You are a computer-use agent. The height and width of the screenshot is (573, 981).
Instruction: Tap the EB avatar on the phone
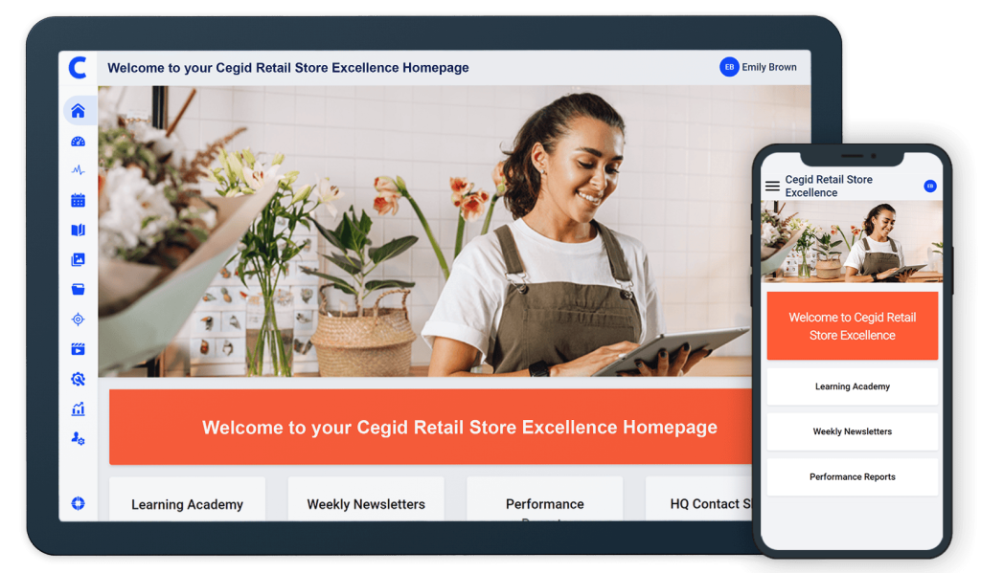930,187
